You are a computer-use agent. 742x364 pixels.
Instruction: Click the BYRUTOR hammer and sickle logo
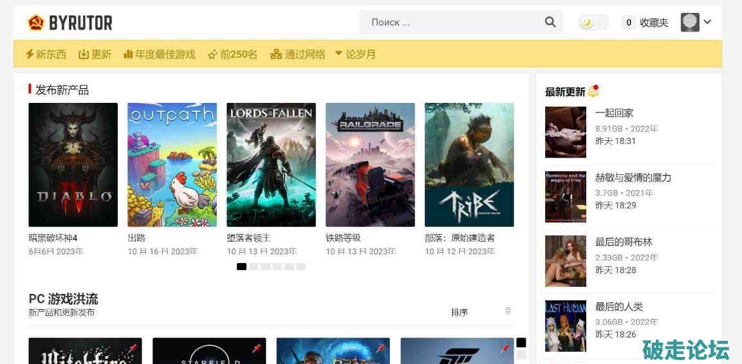click(36, 23)
